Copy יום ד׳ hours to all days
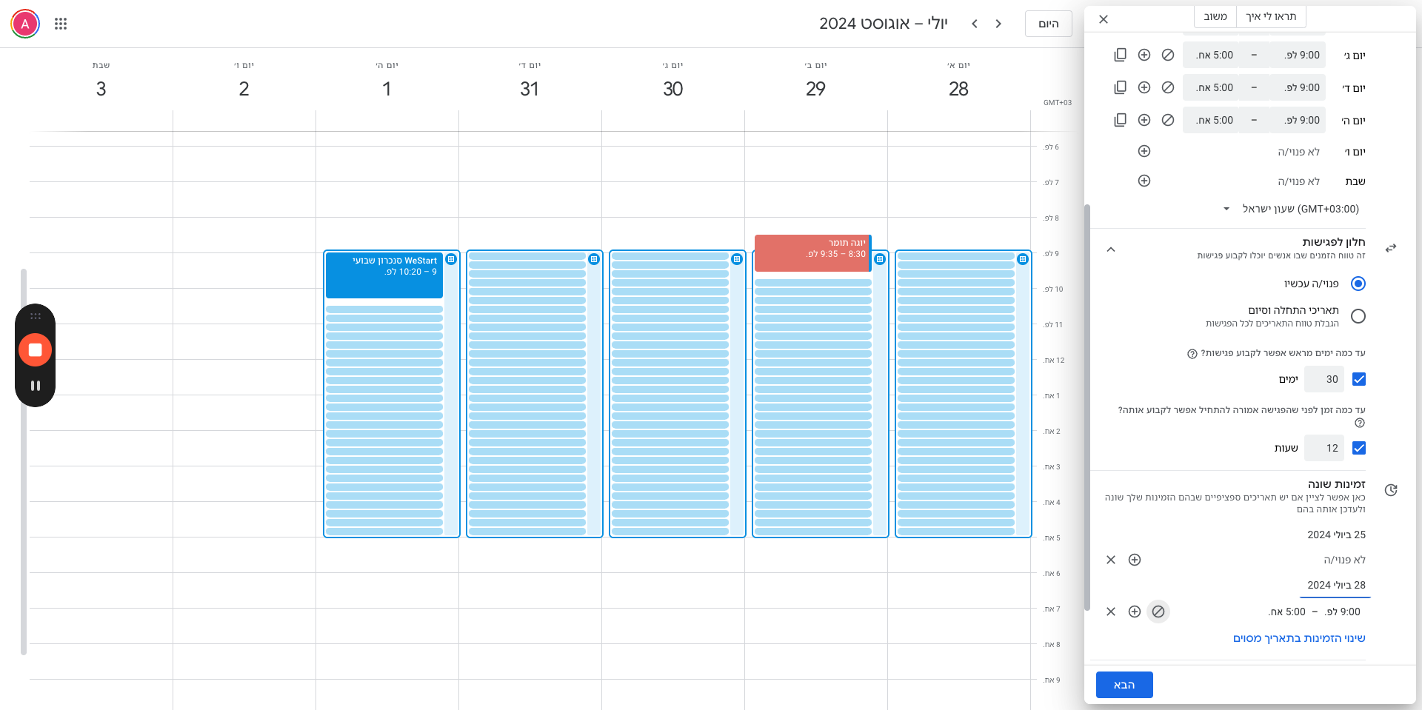 [x=1121, y=87]
